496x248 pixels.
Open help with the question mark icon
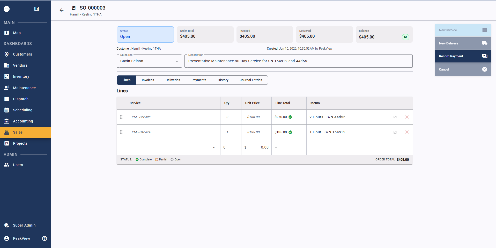pyautogui.click(x=45, y=238)
